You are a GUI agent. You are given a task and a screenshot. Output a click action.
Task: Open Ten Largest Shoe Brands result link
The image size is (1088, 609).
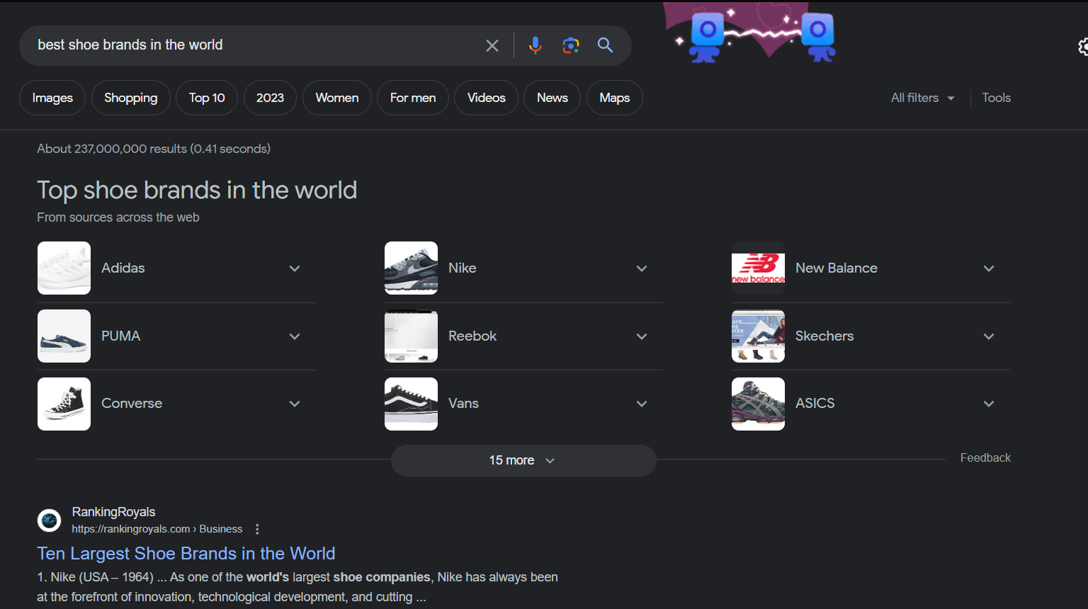186,554
